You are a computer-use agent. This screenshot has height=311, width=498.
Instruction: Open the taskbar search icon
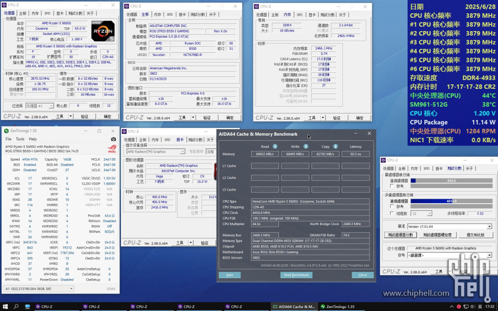coord(16,306)
